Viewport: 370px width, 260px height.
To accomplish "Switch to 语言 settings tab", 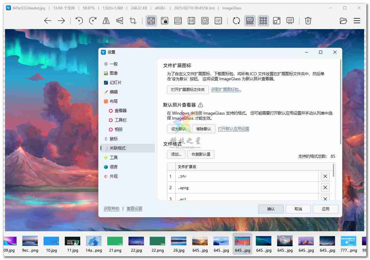I will (x=114, y=167).
